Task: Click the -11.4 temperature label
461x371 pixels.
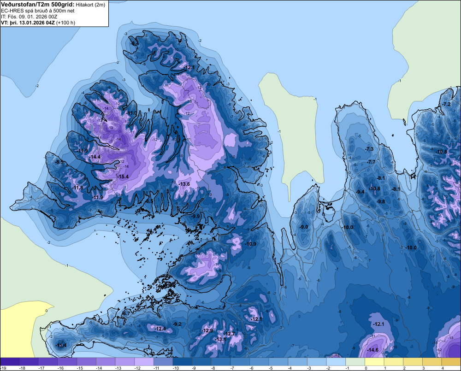Action: pos(61,345)
